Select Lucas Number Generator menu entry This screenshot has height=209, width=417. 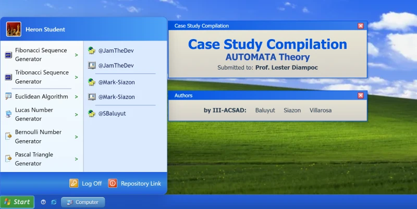(42, 114)
